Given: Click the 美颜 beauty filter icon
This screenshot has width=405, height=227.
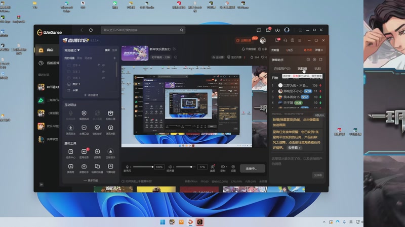Looking at the screenshot, I should click(213, 168).
